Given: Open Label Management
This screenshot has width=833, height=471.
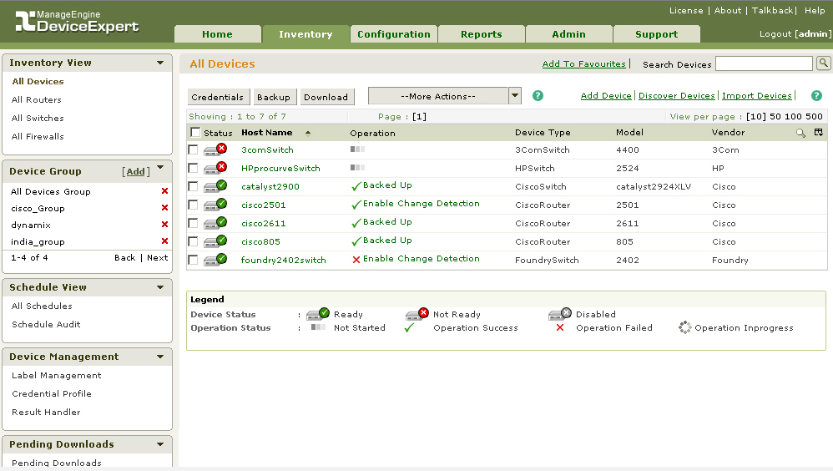Looking at the screenshot, I should point(56,375).
